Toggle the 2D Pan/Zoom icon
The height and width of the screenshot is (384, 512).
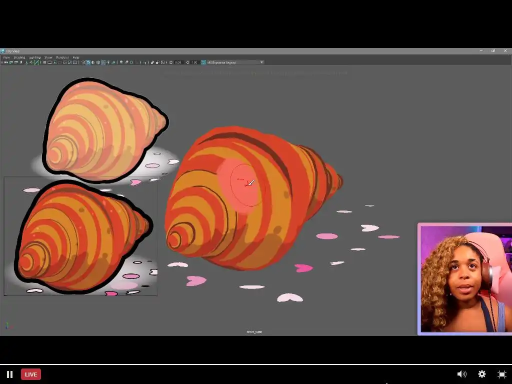click(x=31, y=62)
